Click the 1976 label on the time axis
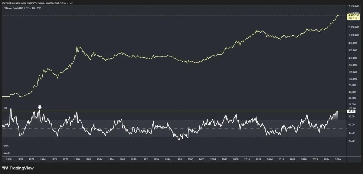363x174 pixels. tap(54, 159)
